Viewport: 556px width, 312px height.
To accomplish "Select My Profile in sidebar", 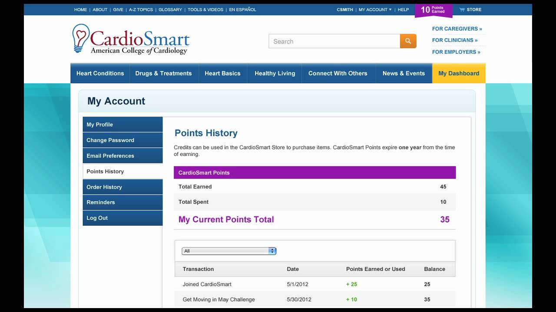I will (122, 124).
